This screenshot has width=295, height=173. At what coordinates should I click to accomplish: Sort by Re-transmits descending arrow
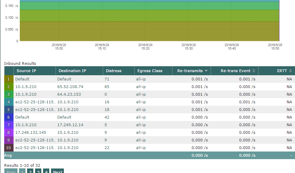click(206, 71)
